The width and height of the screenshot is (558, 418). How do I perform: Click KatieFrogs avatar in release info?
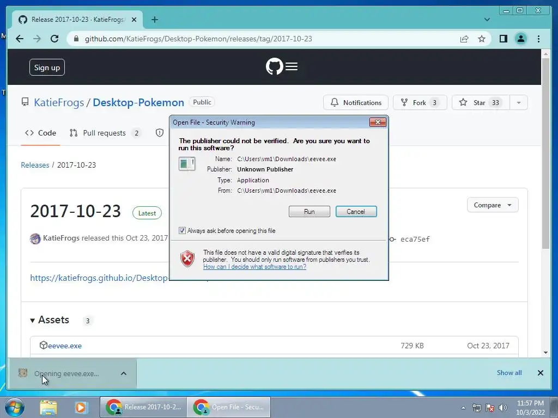pos(35,238)
